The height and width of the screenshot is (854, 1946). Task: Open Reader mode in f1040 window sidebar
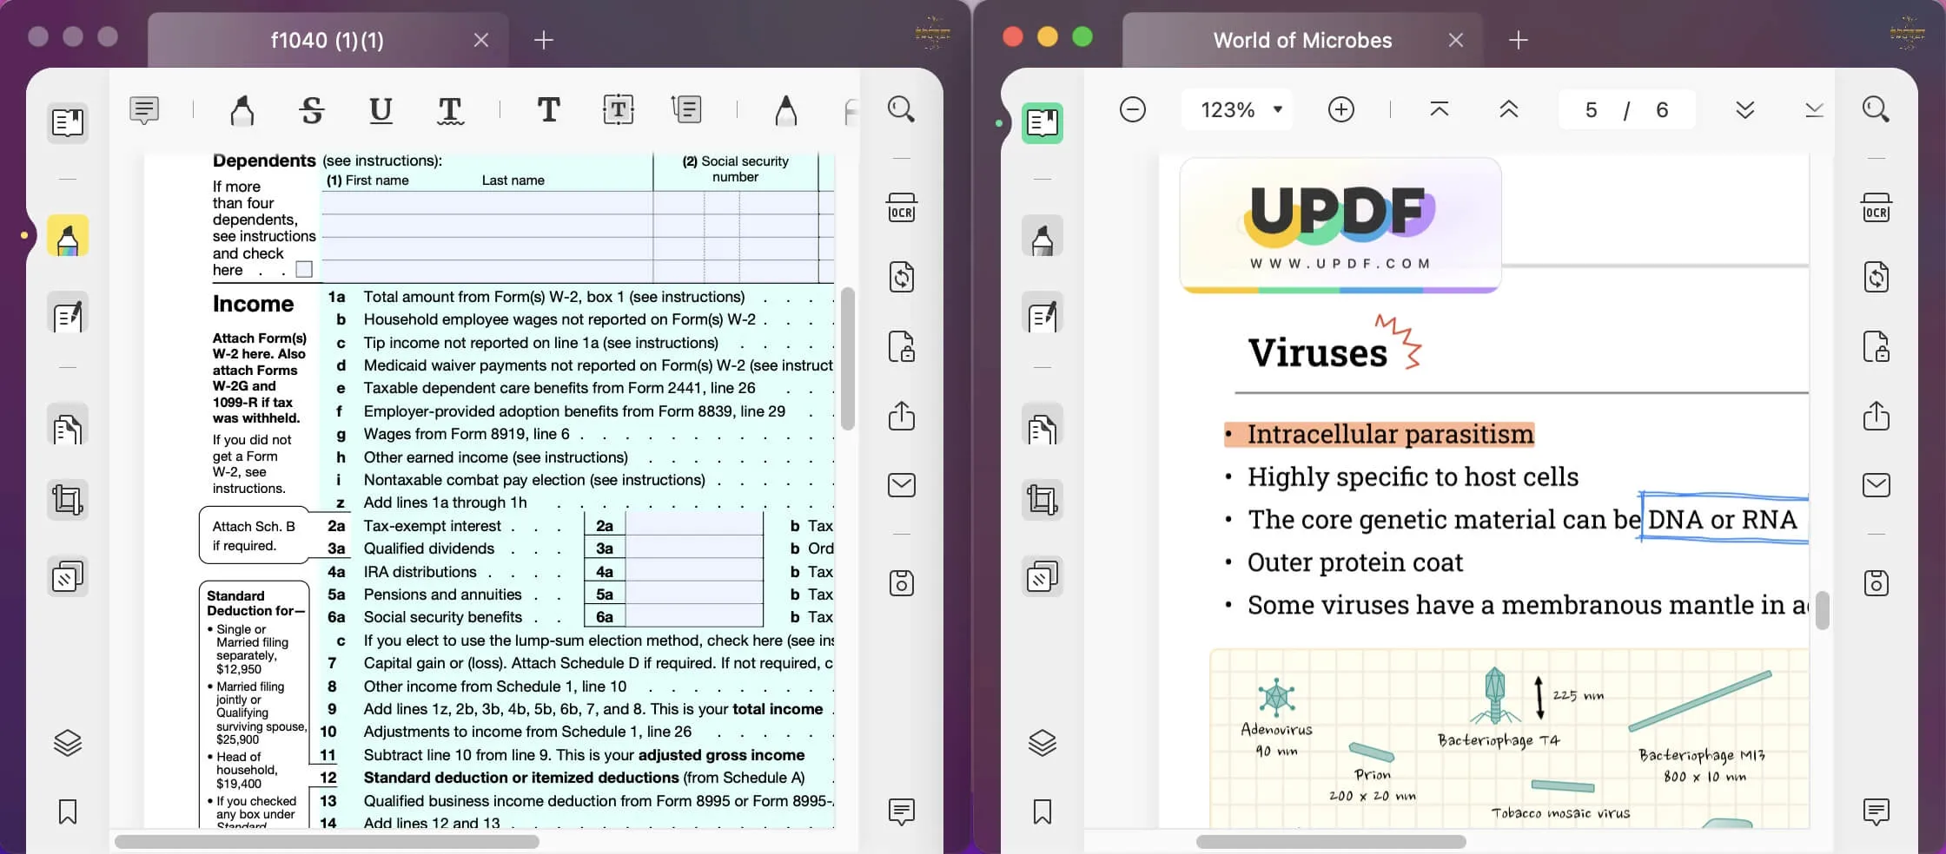click(68, 122)
